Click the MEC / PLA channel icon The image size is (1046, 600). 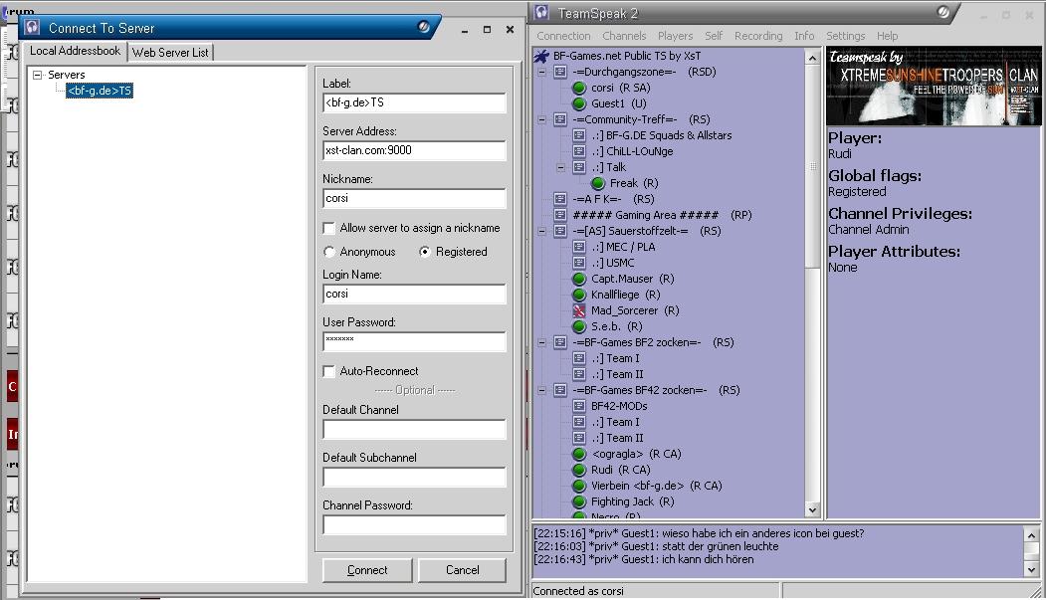coord(579,247)
